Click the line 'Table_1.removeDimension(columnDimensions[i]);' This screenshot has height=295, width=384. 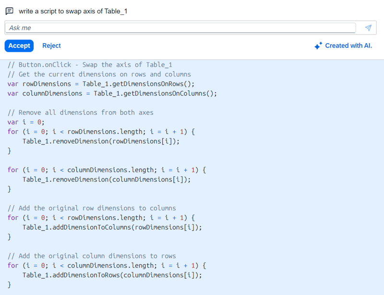(107, 180)
